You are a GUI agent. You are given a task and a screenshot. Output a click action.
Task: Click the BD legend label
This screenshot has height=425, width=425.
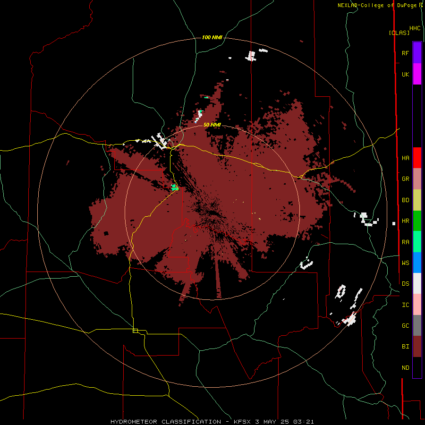tap(405, 200)
